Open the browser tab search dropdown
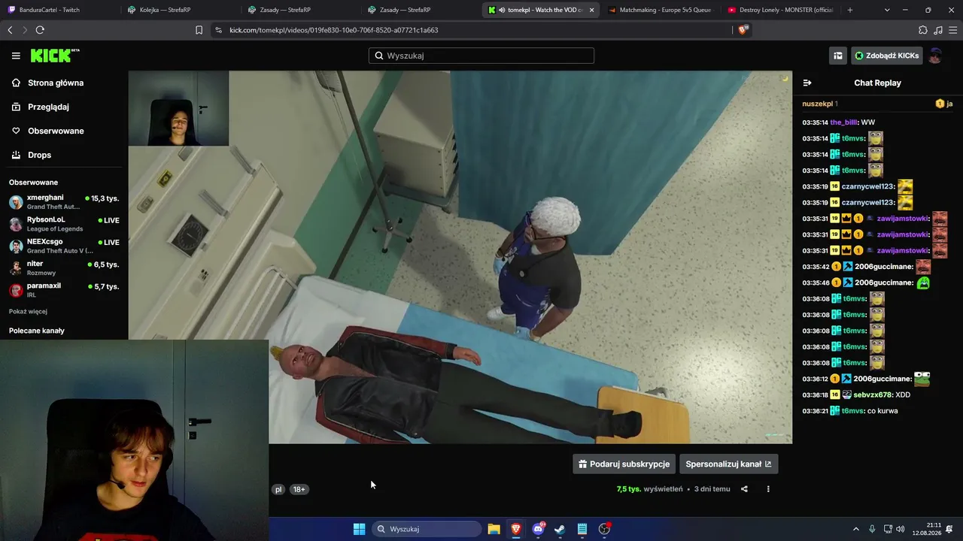Screen dimensions: 963x541 pos(887,10)
